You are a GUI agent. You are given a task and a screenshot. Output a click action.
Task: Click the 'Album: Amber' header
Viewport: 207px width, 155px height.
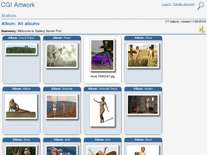(143, 89)
